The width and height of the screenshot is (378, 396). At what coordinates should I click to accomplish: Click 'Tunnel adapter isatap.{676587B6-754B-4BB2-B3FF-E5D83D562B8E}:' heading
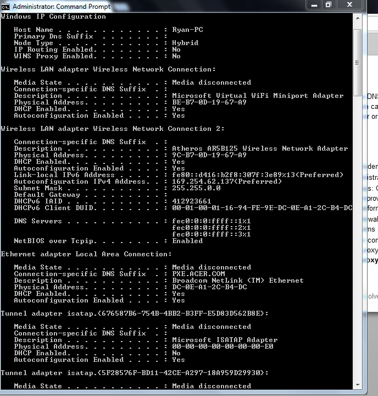(135, 313)
